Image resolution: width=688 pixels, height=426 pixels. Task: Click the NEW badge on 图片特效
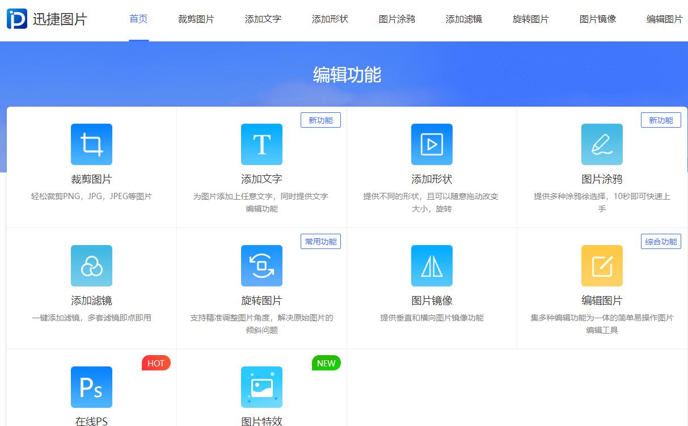pyautogui.click(x=326, y=363)
